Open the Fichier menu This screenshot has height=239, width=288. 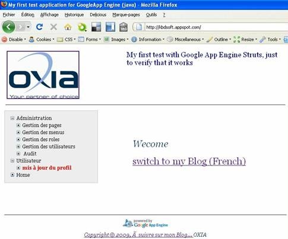click(9, 15)
